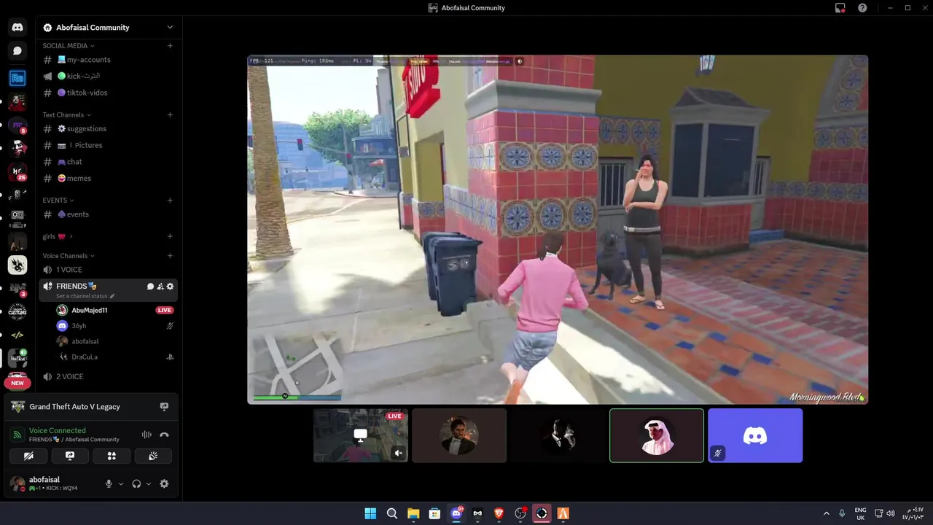Open Windows Start menu
Image resolution: width=933 pixels, height=525 pixels.
(370, 513)
